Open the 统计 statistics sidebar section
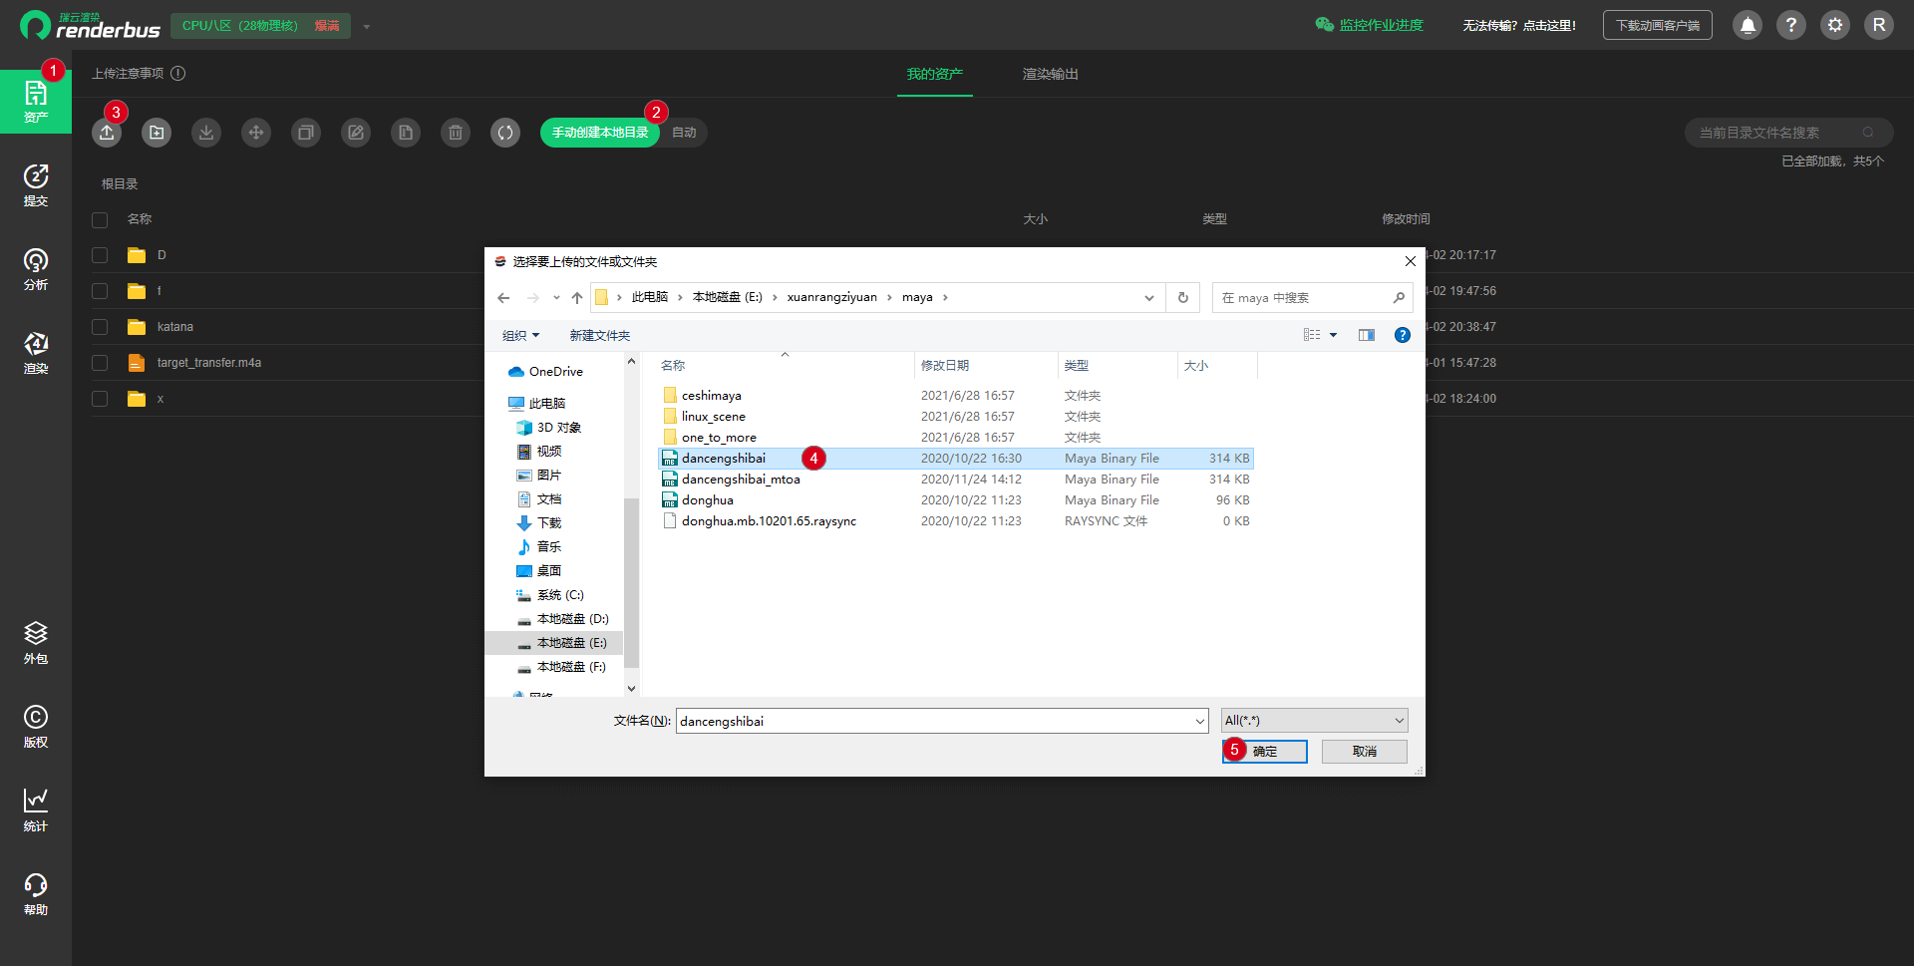Screen dimensions: 1914x966 click(36, 810)
